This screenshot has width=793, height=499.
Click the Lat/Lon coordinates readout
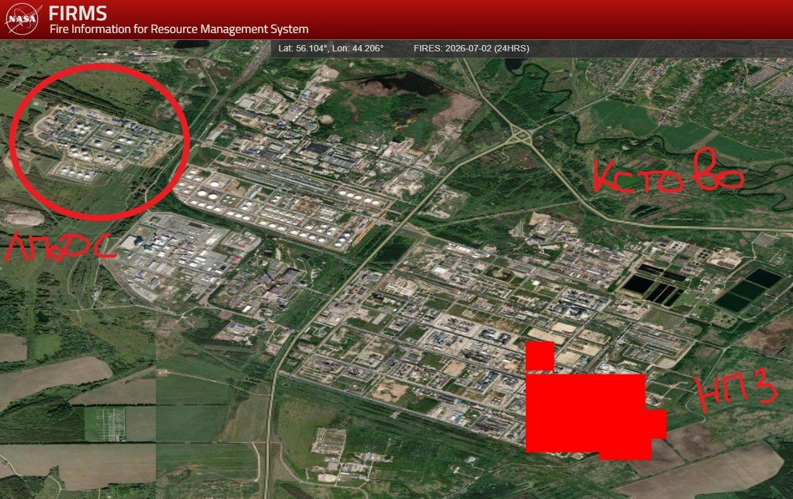pyautogui.click(x=331, y=48)
